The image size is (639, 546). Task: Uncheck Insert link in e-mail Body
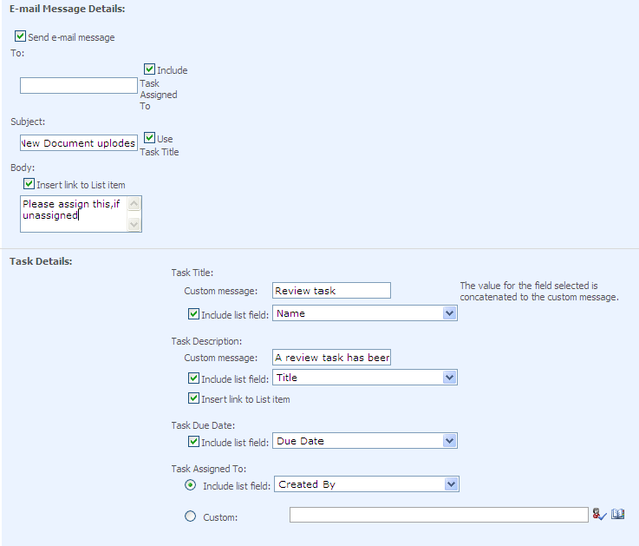[29, 184]
